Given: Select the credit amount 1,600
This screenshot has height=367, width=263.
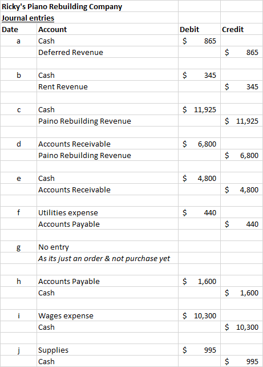Looking at the screenshot, I should [x=241, y=293].
